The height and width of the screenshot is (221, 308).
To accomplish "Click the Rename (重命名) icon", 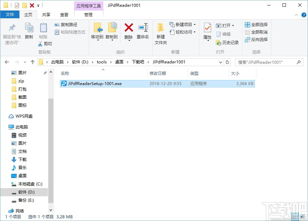I will click(142, 28).
